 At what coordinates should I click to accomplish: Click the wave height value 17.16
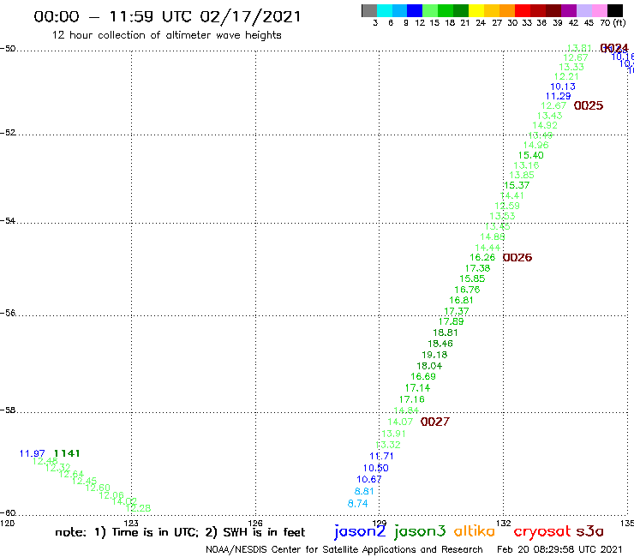(x=412, y=399)
